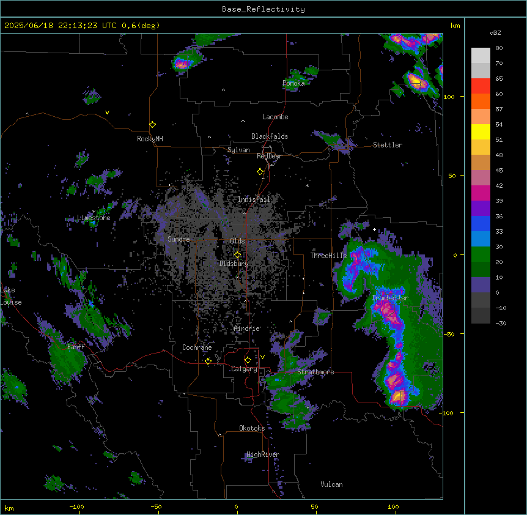The width and height of the screenshot is (527, 515).
Task: Click the Strathmore town label
Action: pos(315,372)
